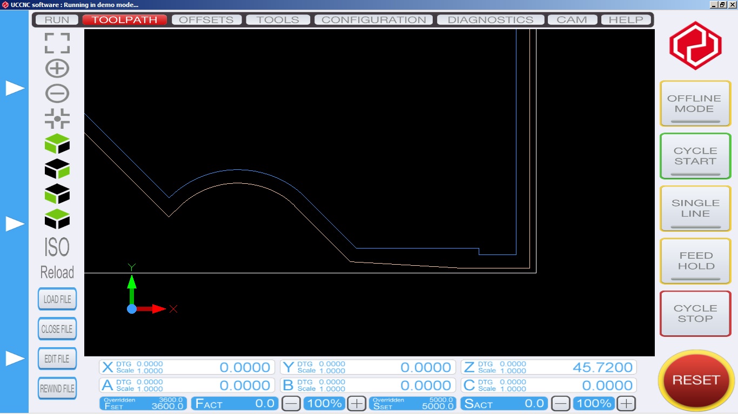Select cube view with green top and left faces

[57, 144]
